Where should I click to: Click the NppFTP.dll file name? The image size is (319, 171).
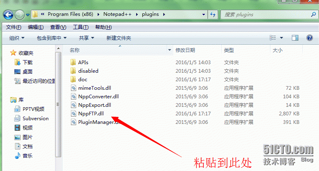pos(91,113)
